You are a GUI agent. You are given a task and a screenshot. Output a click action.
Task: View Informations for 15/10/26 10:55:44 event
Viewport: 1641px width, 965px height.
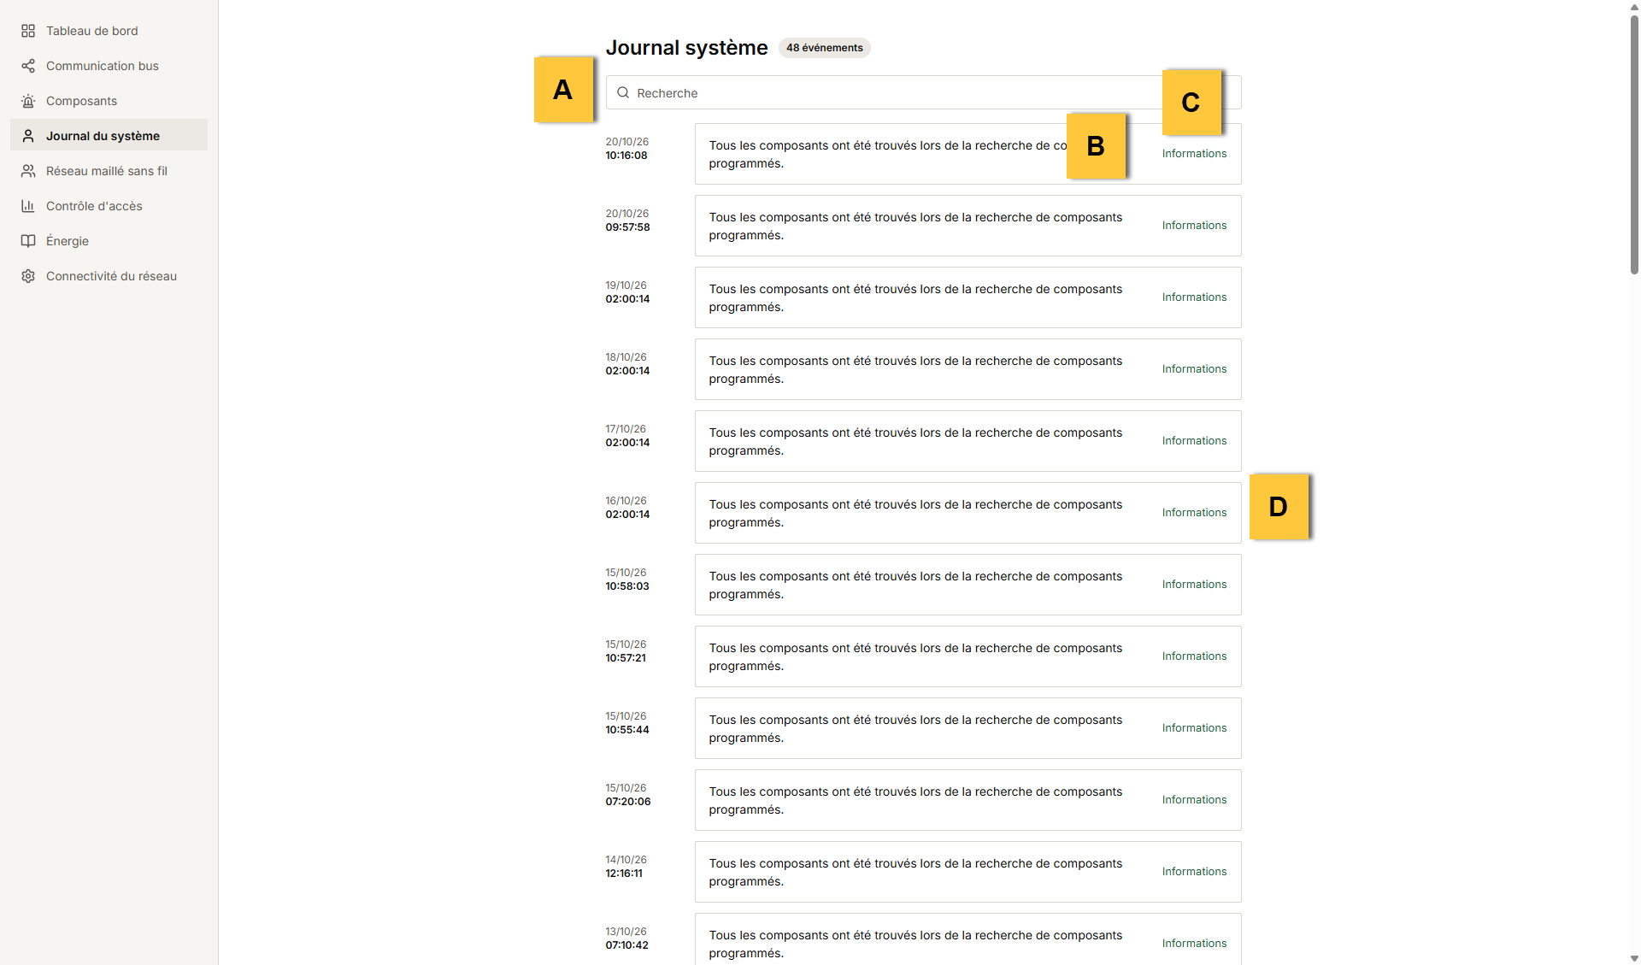coord(1194,728)
